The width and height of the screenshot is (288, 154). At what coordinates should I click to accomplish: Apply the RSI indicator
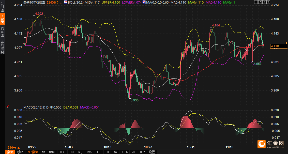point(99,152)
